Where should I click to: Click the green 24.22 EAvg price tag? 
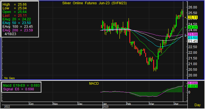pyautogui.click(x=193, y=27)
